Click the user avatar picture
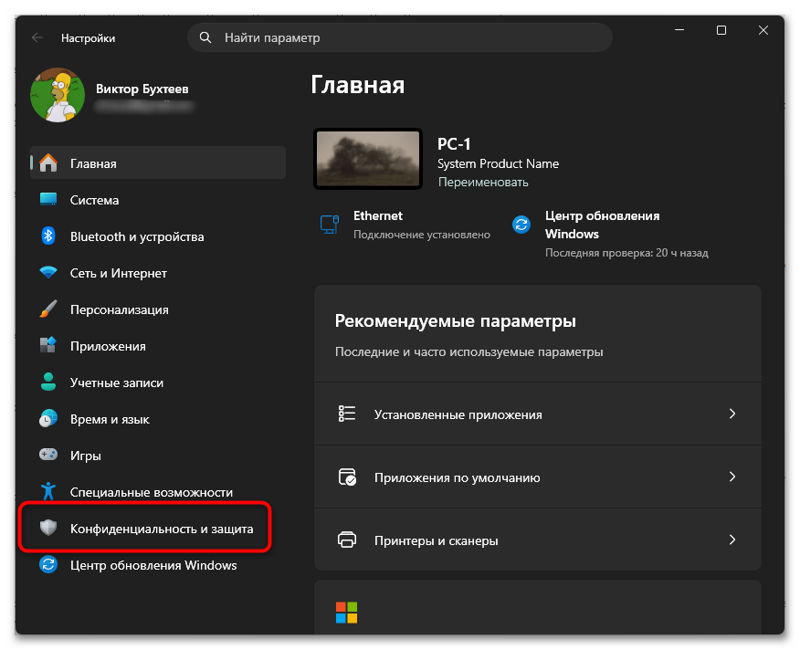Viewport: 800px width, 650px height. (58, 96)
